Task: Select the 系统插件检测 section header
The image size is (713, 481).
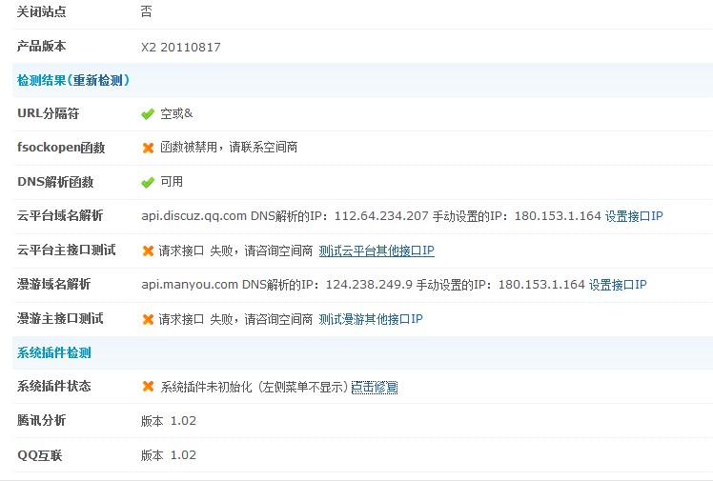Action: [x=54, y=353]
